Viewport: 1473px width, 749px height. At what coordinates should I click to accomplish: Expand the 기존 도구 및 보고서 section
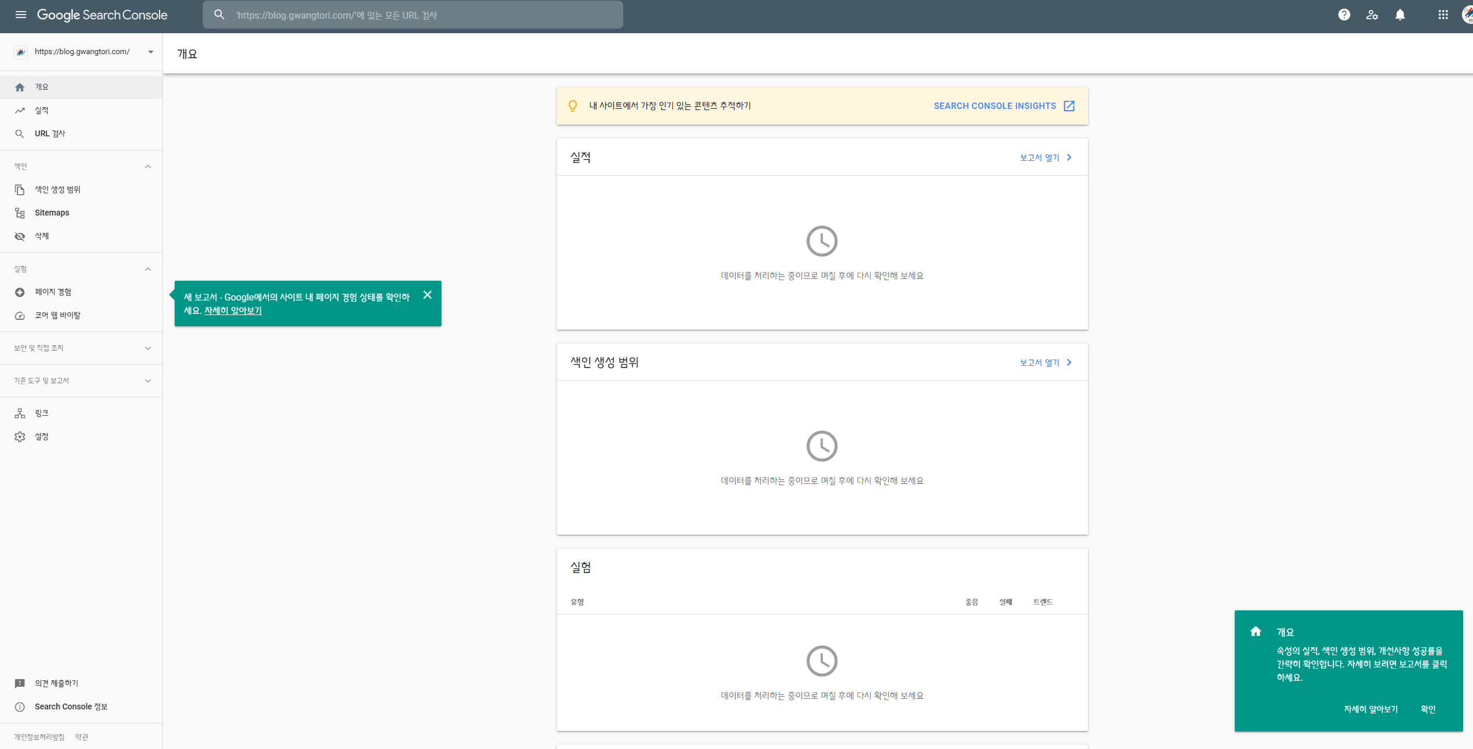148,381
